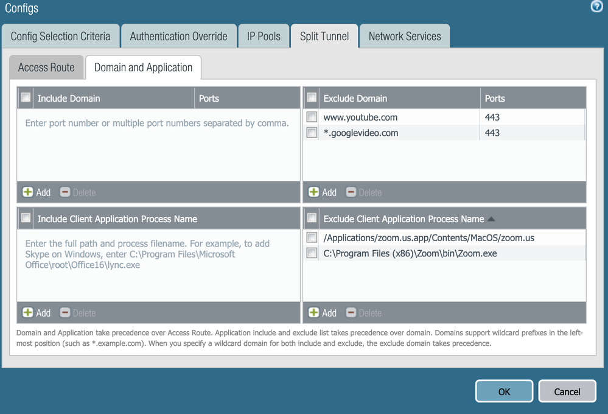This screenshot has width=608, height=414.
Task: Click Add icon under Exclude Domain
Action: 314,192
